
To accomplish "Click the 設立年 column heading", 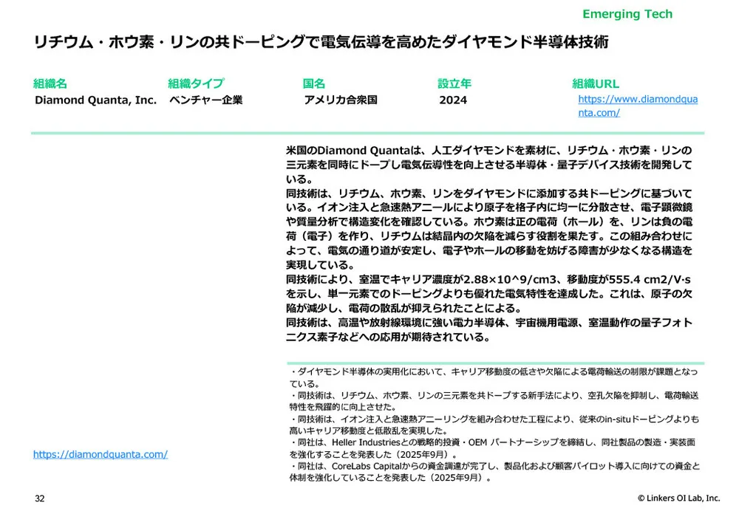I will tap(454, 83).
